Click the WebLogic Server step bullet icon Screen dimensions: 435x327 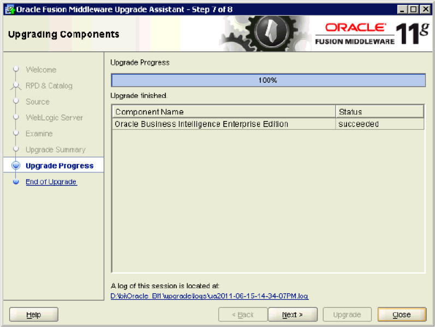pos(16,117)
